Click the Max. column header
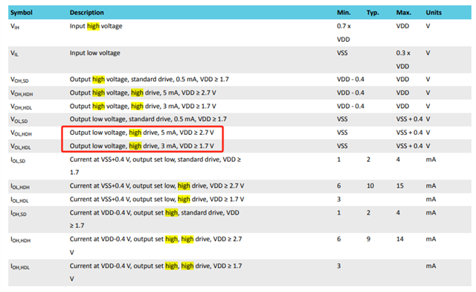476x292 pixels. (x=403, y=13)
